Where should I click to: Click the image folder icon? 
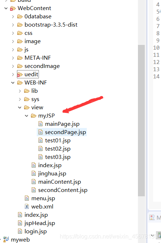(x=20, y=41)
